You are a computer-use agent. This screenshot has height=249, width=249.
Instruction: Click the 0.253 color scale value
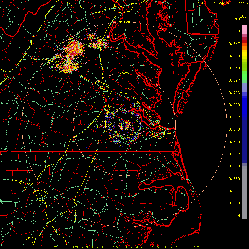pyautogui.click(x=234, y=203)
